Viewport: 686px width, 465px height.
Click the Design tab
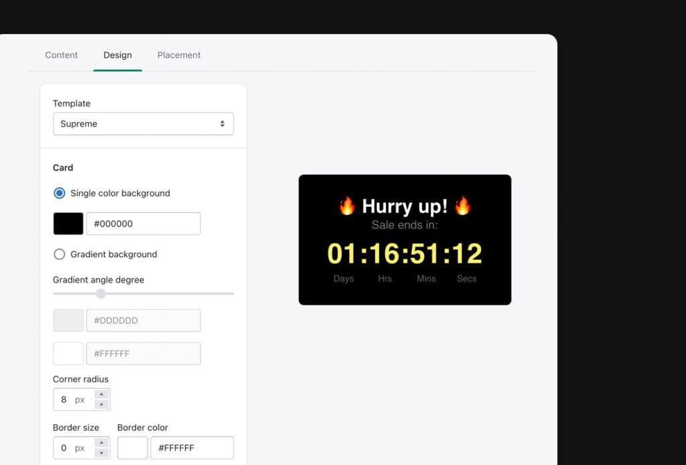(117, 55)
